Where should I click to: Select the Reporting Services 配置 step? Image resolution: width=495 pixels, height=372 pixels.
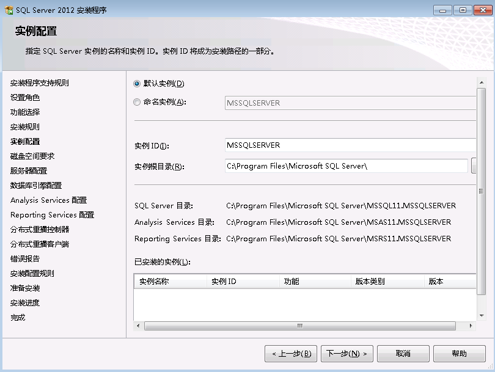[x=53, y=214]
